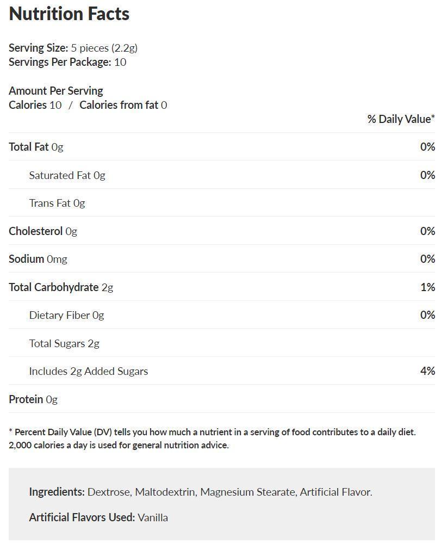Click the Serving Size label

[39, 48]
